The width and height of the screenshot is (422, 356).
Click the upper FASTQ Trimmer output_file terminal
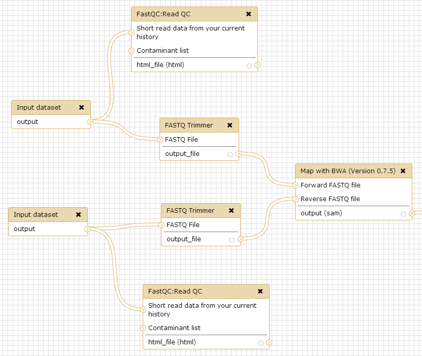[x=239, y=154]
